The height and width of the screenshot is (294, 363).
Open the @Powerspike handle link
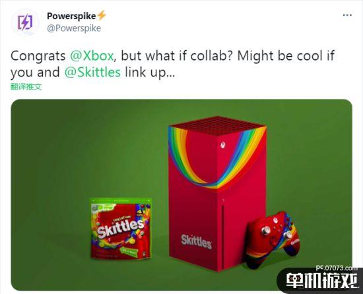coord(74,28)
